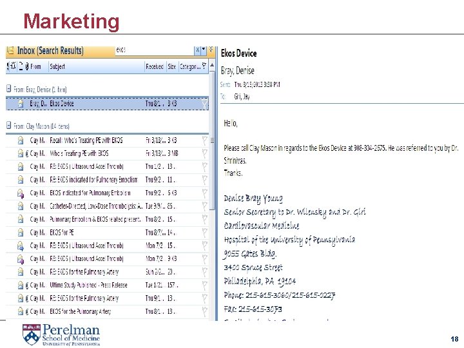Image resolution: width=464 pixels, height=348 pixels.
Task: Open 'Ultima Study Published - Press Release' message
Action: tap(107, 285)
